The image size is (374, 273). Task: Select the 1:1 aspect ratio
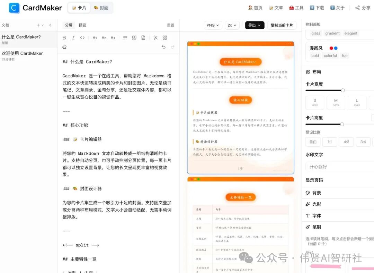[330, 142]
